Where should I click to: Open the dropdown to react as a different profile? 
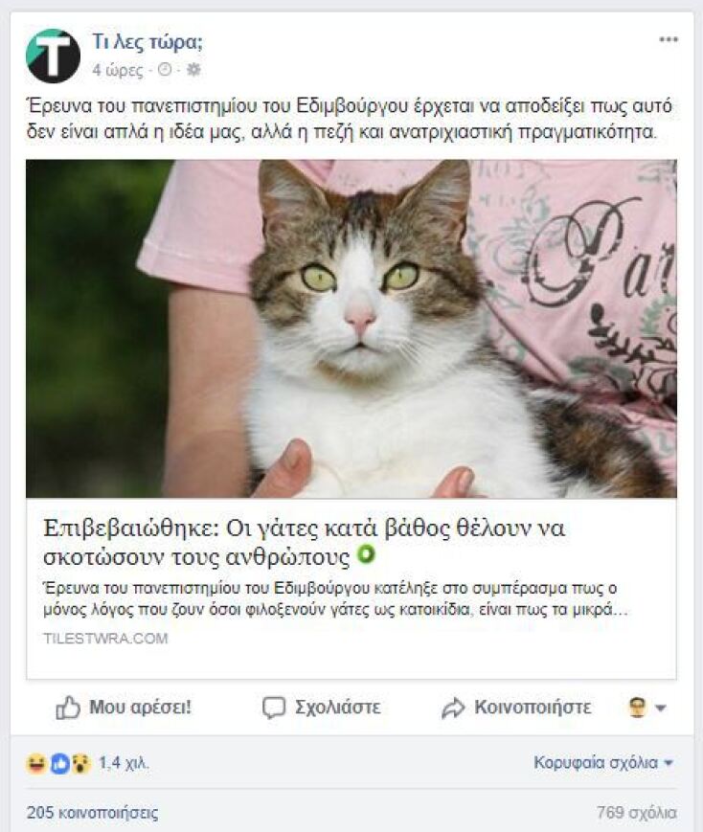pos(646,708)
